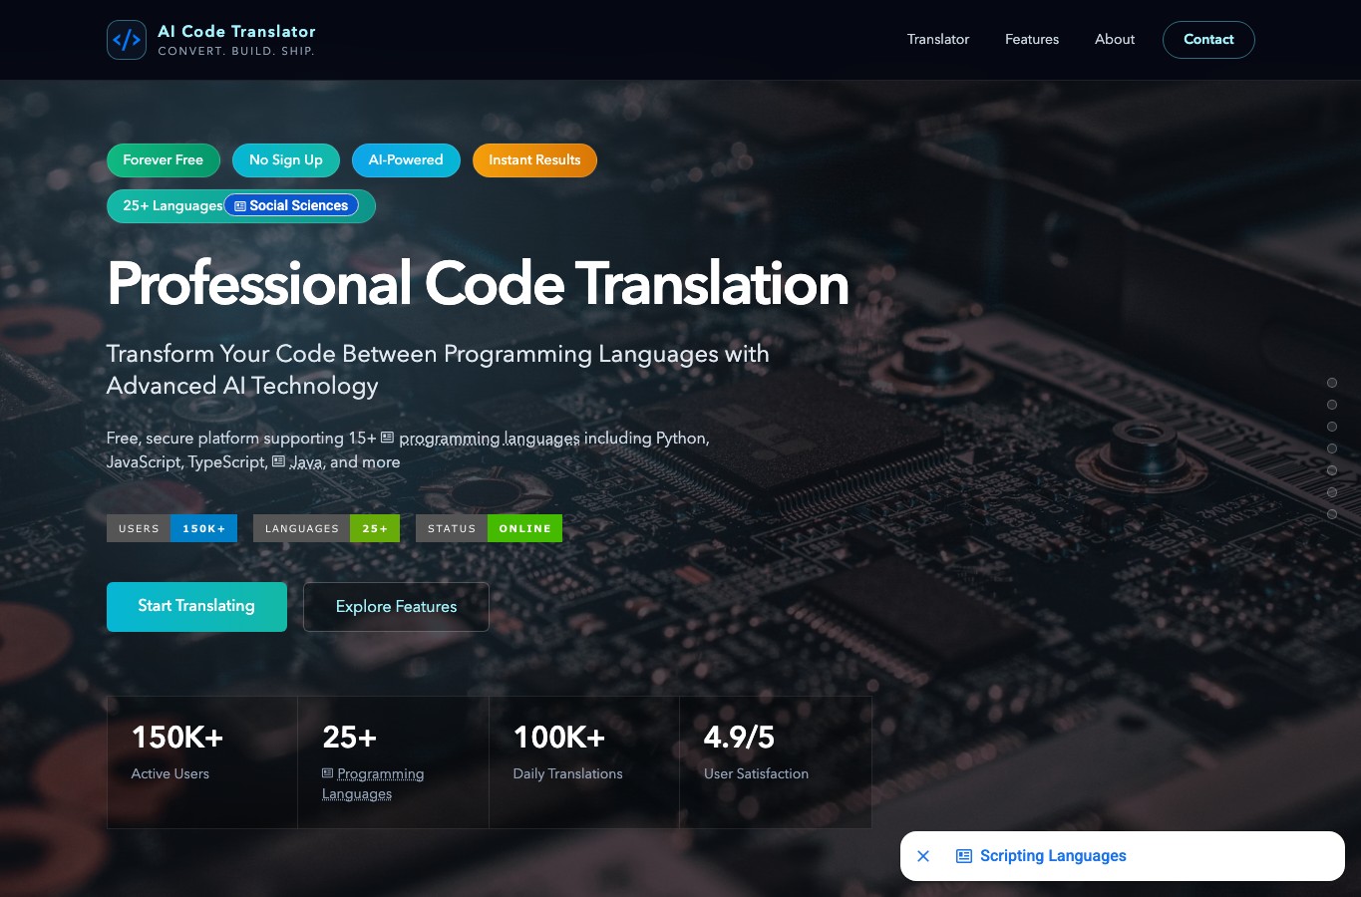Screen dimensions: 1361x897
Task: Select the fifth section navigation dot
Action: 1332,470
